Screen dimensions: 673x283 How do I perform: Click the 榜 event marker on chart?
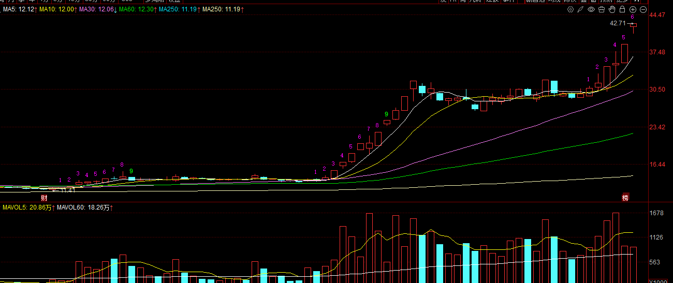[625, 198]
